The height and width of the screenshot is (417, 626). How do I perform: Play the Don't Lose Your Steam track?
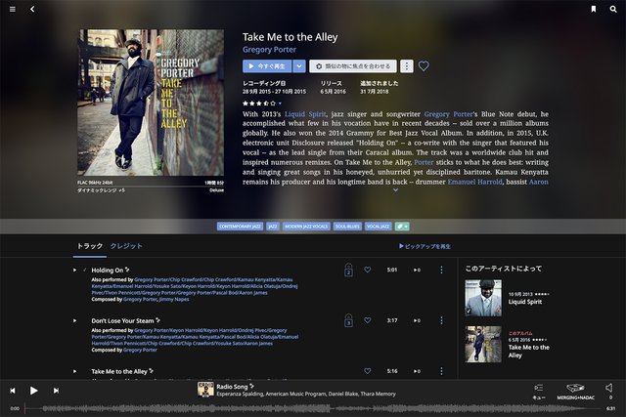74,320
